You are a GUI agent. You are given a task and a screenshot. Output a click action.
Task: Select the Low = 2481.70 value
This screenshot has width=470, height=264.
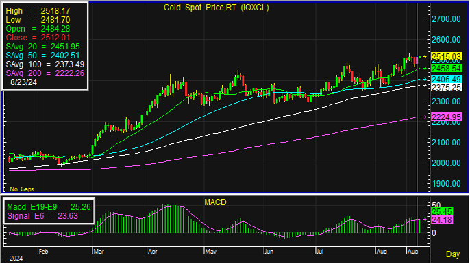[x=38, y=20]
